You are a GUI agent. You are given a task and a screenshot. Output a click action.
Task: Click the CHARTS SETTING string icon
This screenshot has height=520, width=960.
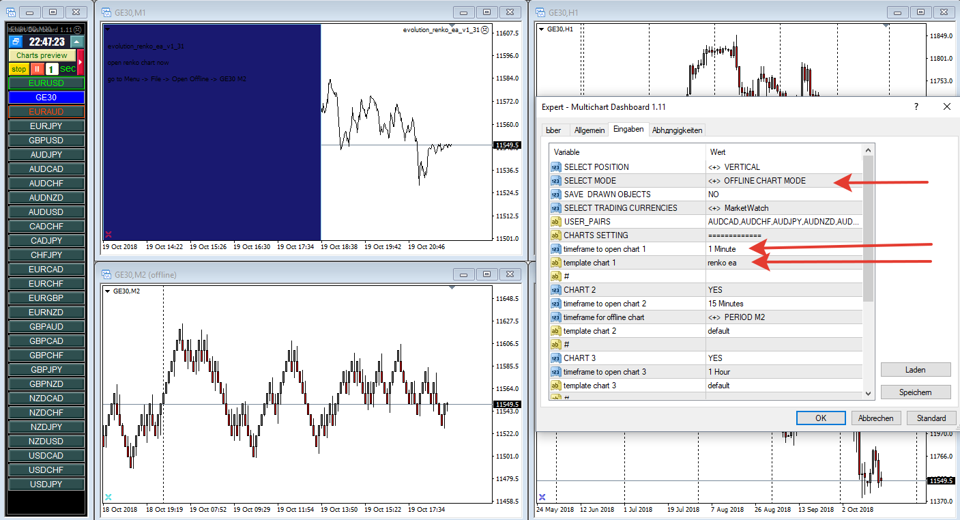click(555, 235)
